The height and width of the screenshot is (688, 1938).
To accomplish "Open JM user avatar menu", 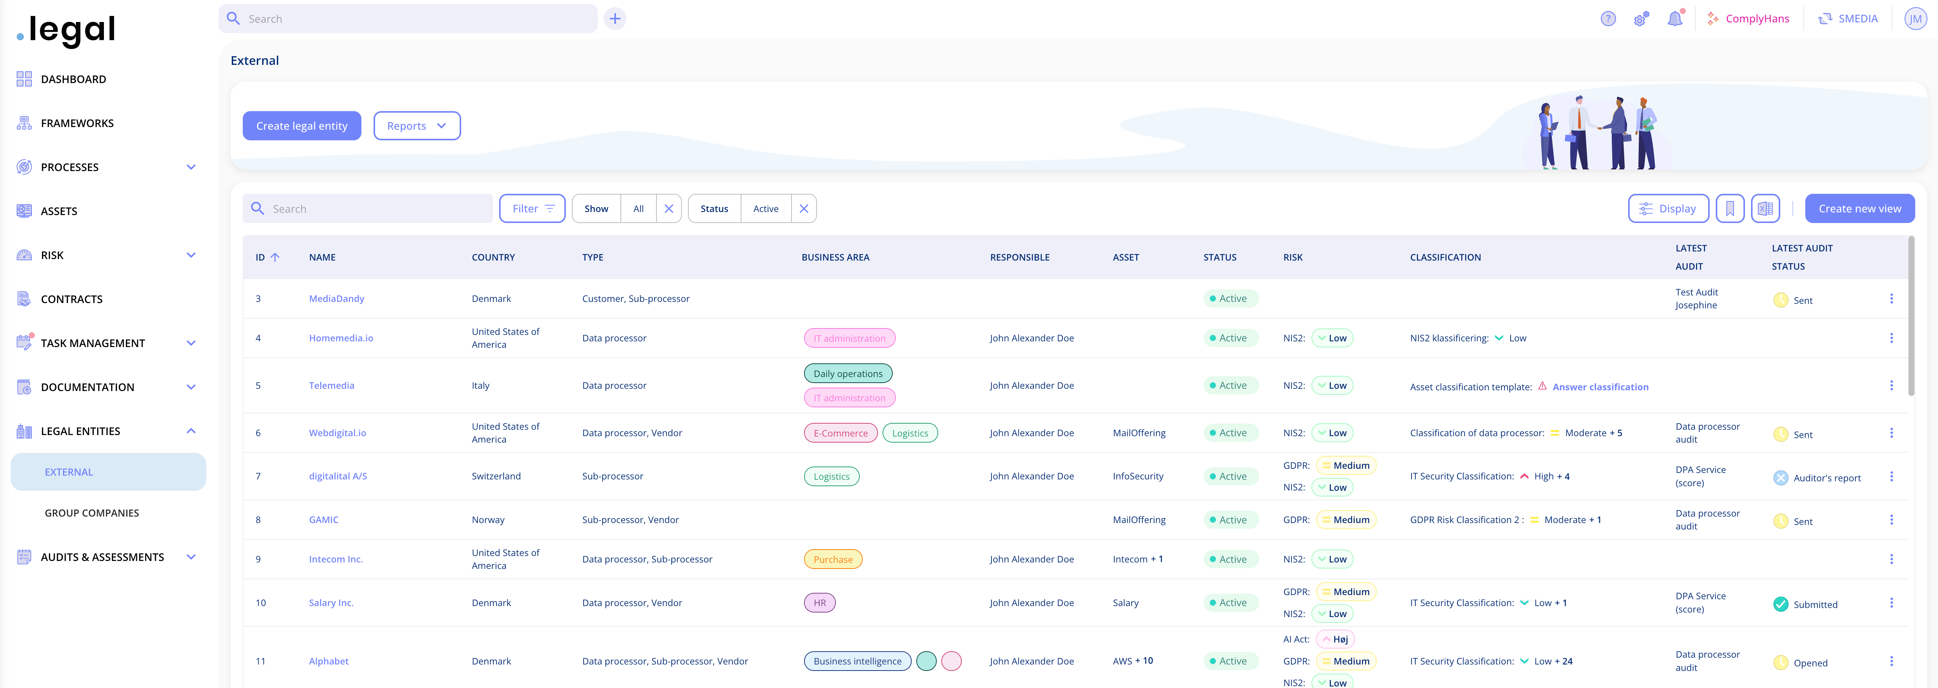I will coord(1915,19).
